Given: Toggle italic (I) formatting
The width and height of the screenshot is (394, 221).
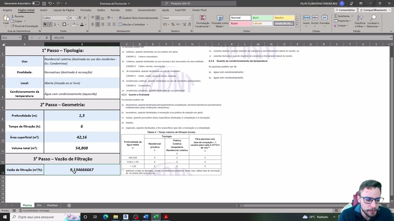Looking at the screenshot, I should point(50,24).
